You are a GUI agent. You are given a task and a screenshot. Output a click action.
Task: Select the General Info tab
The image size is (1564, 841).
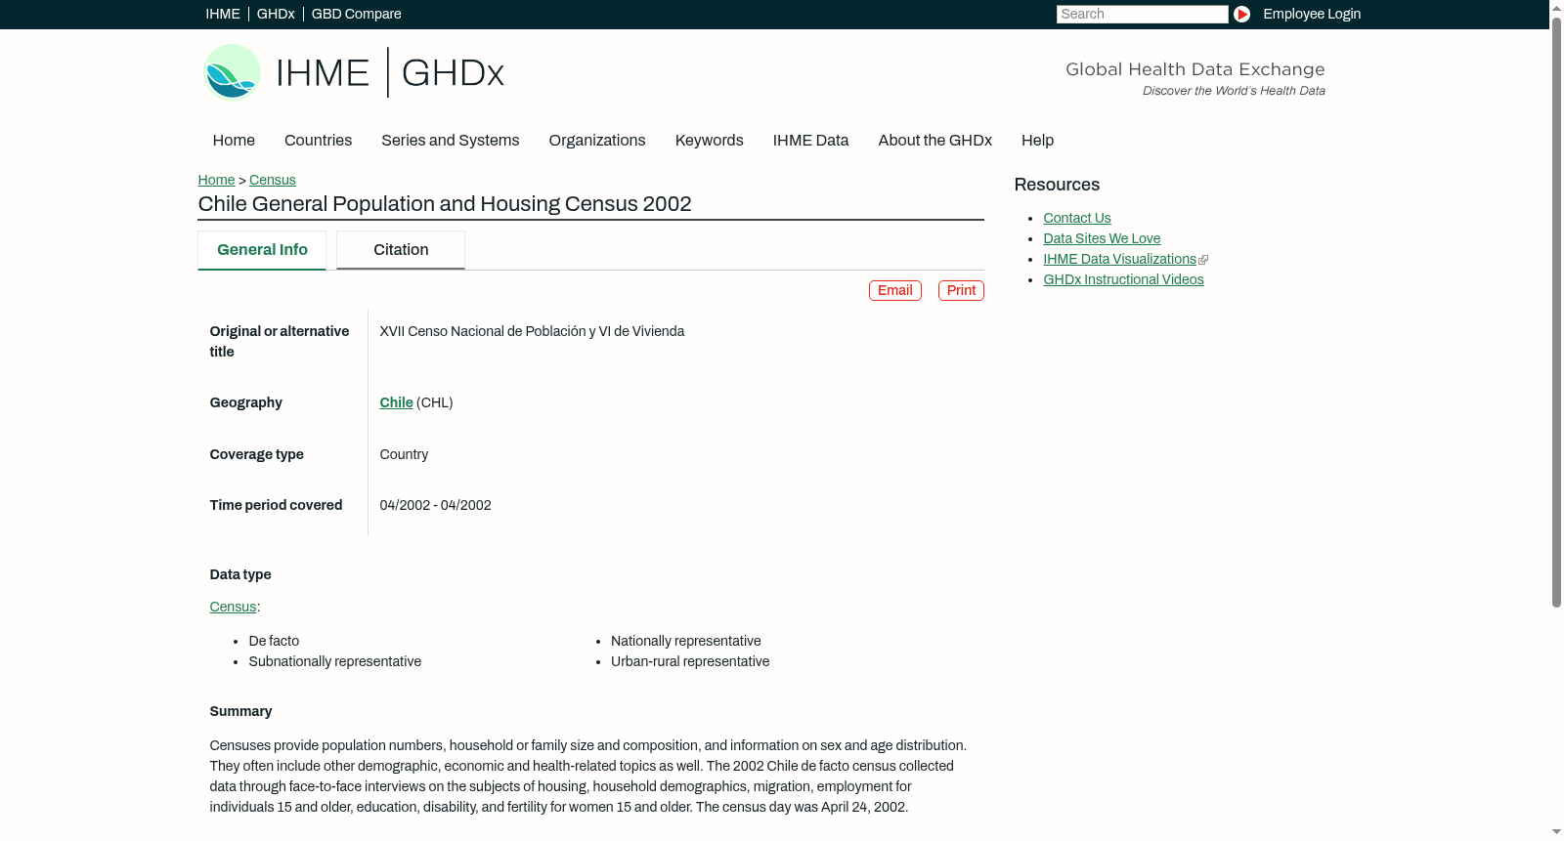tap(262, 250)
